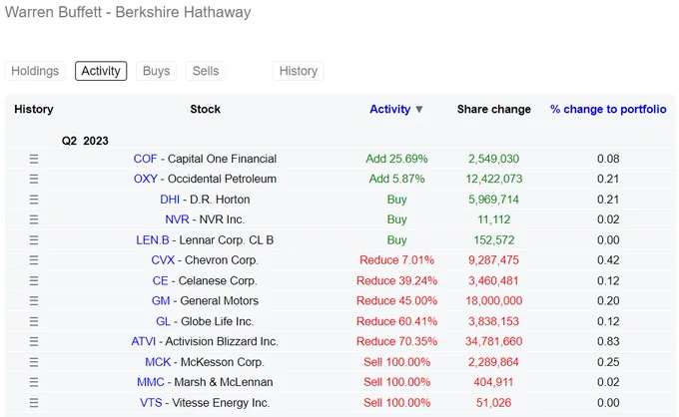
Task: Open history icon for Celanese Corp. row
Action: [x=34, y=280]
